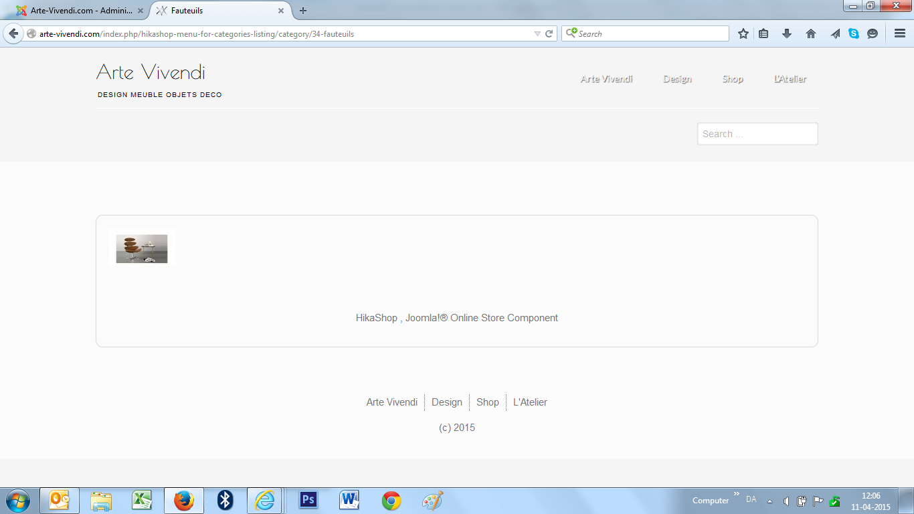Open Internet Explorer from the taskbar
The height and width of the screenshot is (514, 914).
pos(266,501)
